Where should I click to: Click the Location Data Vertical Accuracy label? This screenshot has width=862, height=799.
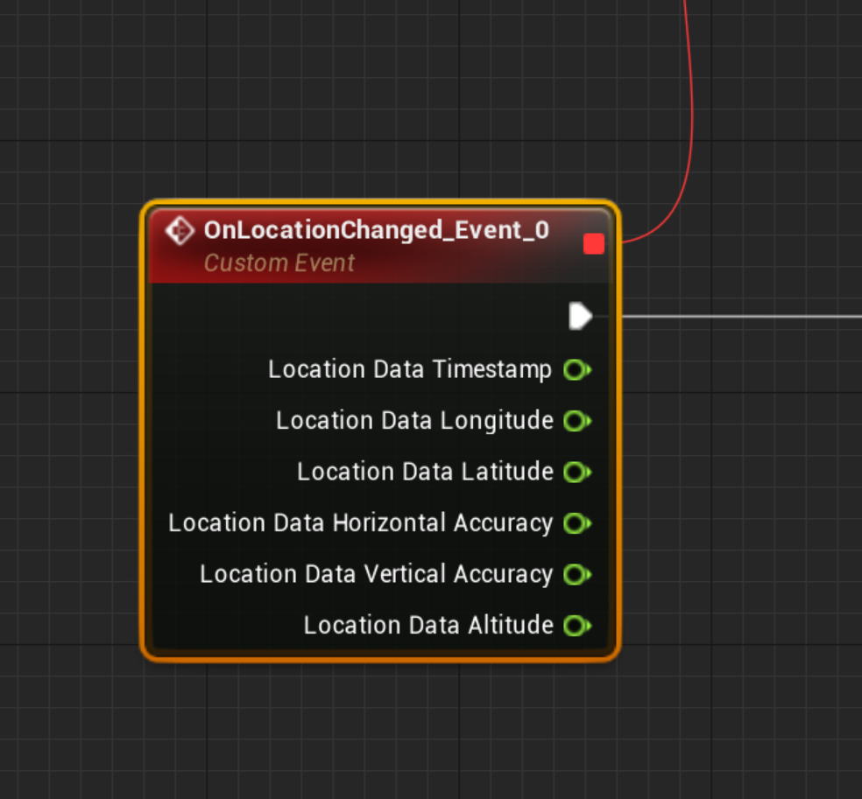[x=377, y=574]
